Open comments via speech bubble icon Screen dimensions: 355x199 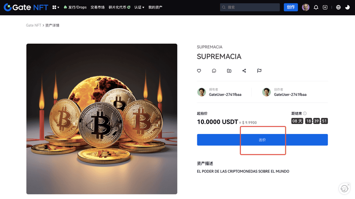(214, 71)
